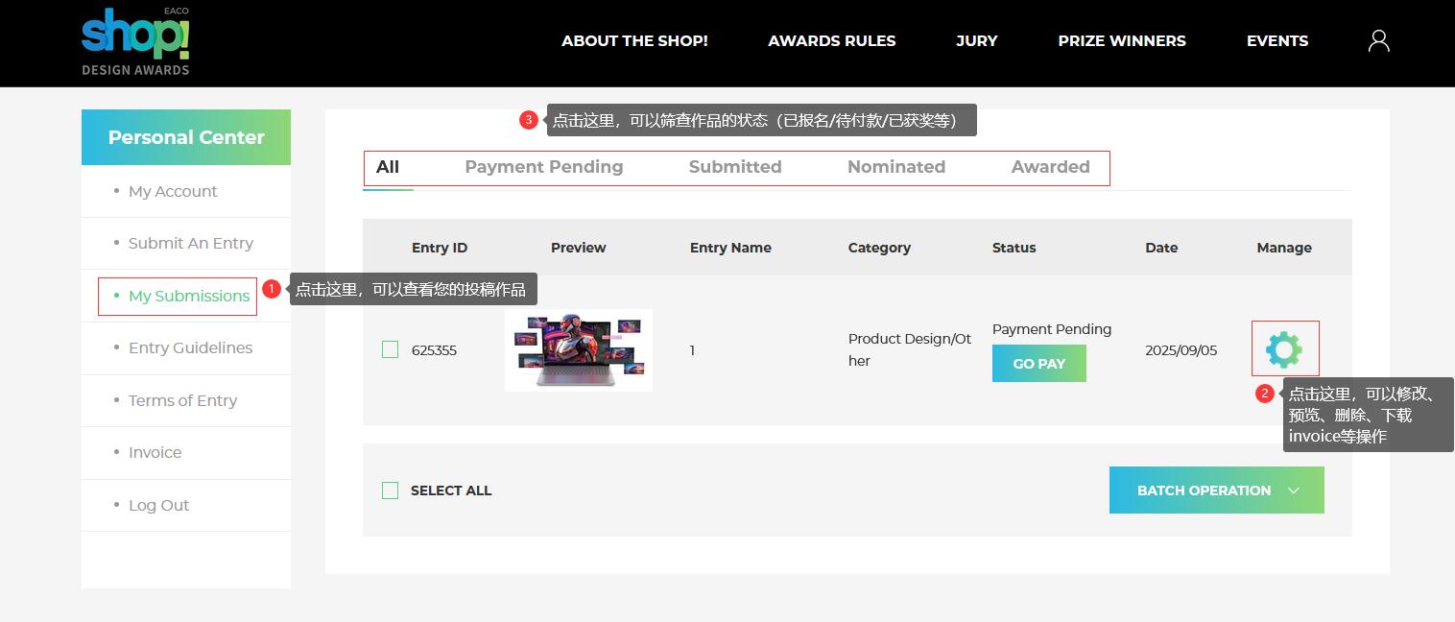Check the Select All checkbox
Screen dimensions: 1455x622
tap(390, 490)
